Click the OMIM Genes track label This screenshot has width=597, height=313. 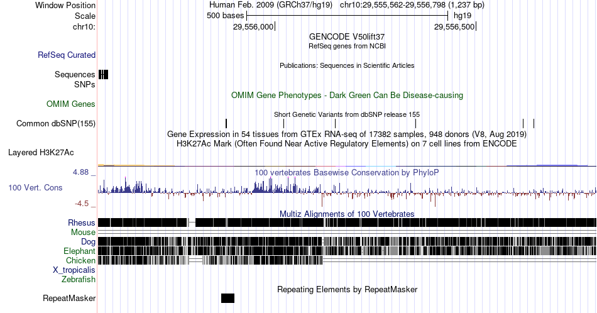click(71, 104)
